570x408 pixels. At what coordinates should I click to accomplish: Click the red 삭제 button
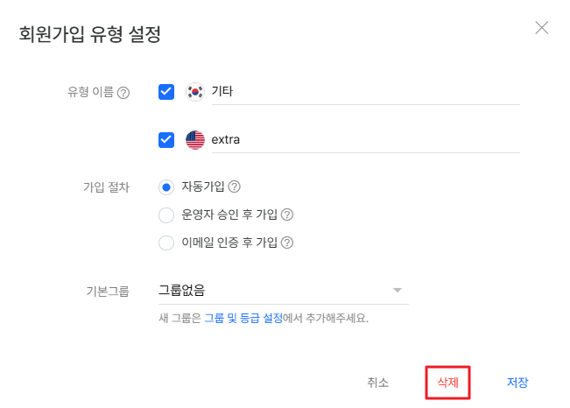click(x=448, y=383)
